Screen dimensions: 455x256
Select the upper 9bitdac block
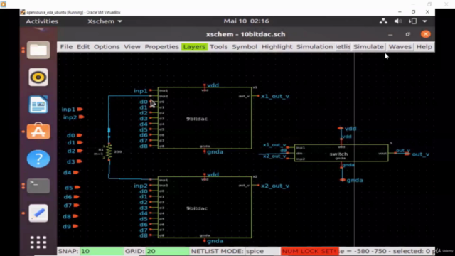[205, 118]
